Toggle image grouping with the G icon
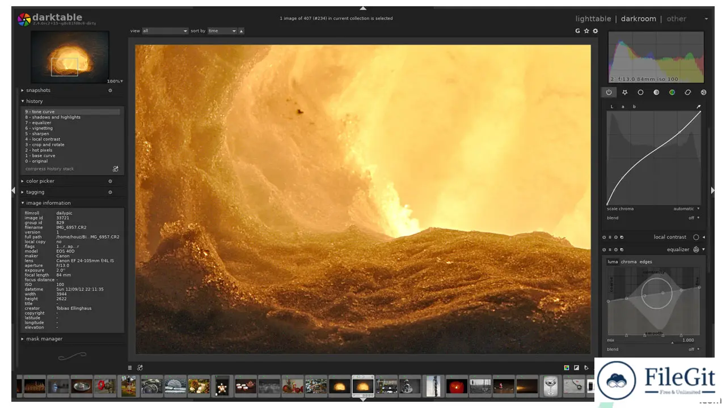Image resolution: width=726 pixels, height=408 pixels. tap(577, 31)
